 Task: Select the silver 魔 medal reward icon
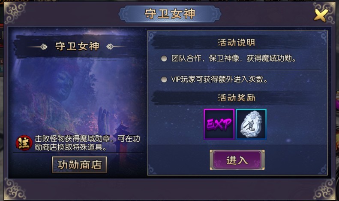(x=251, y=124)
